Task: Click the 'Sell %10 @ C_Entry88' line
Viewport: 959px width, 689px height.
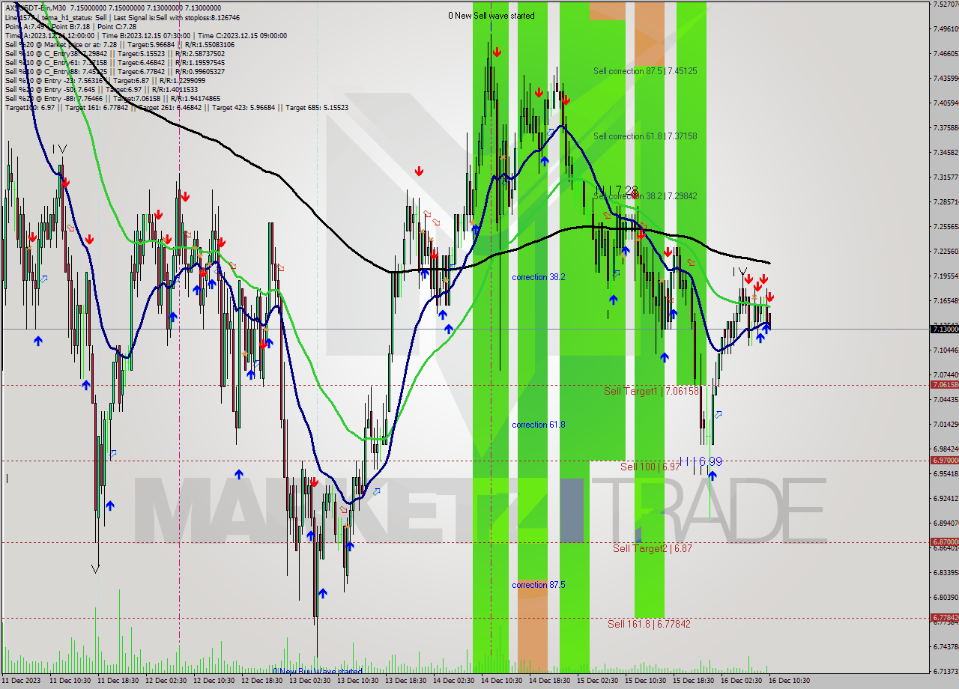Action: click(114, 71)
